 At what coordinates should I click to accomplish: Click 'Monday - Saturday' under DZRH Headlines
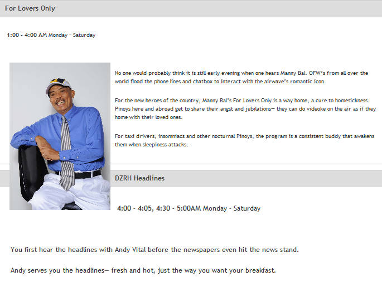click(231, 208)
